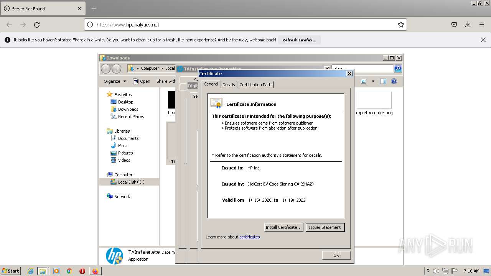Open Pictures library
Screen dimensions: 491x276
125,153
